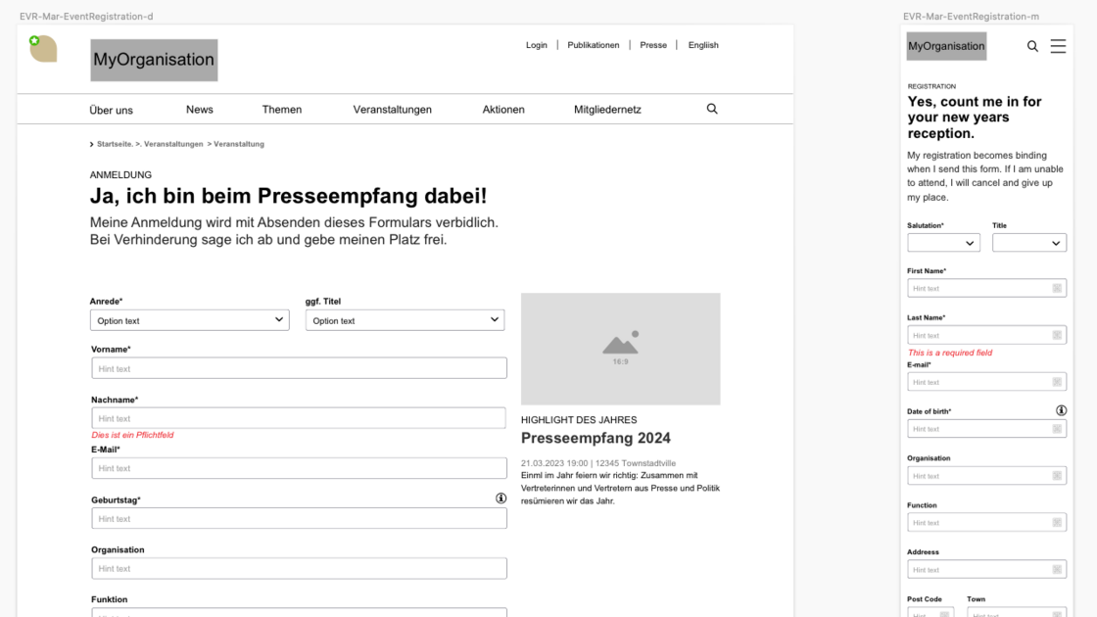
Task: Click the 'Dies ist ein Pflichtfeld' error text
Action: coord(132,435)
